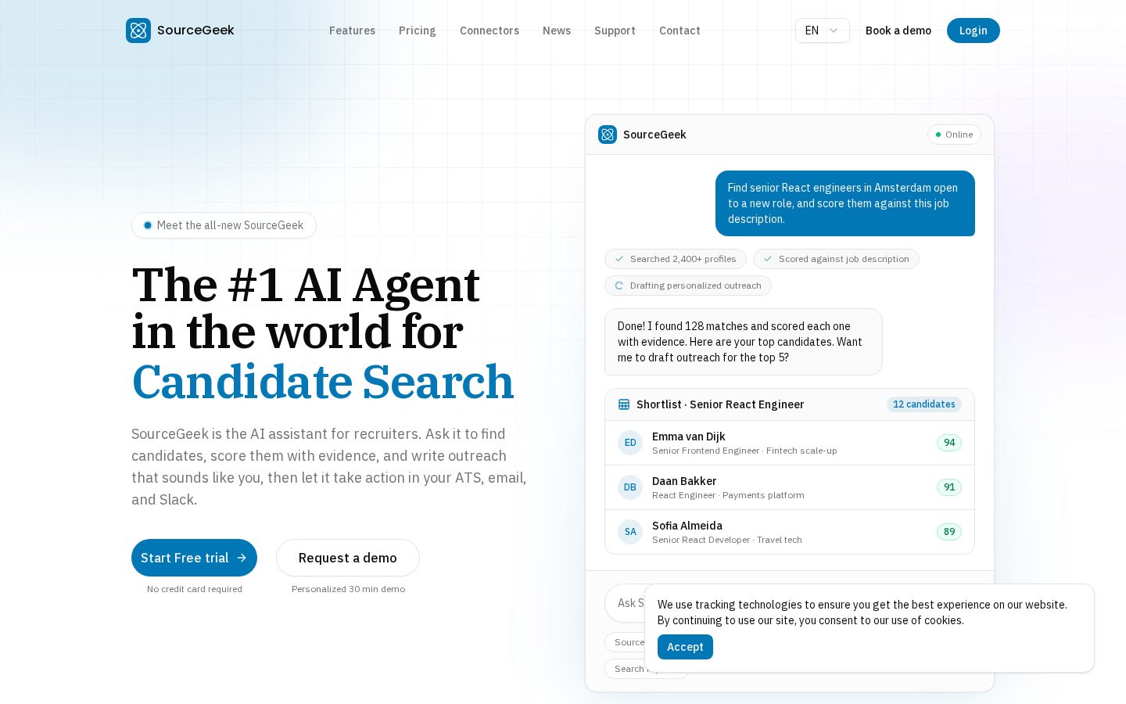The width and height of the screenshot is (1126, 704).
Task: Click the SourceGeek logo icon in header
Action: click(138, 31)
